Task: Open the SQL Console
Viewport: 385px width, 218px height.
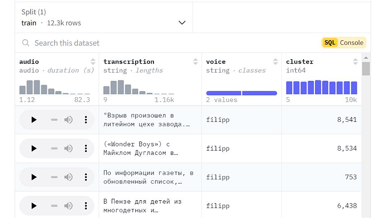Action: (344, 43)
